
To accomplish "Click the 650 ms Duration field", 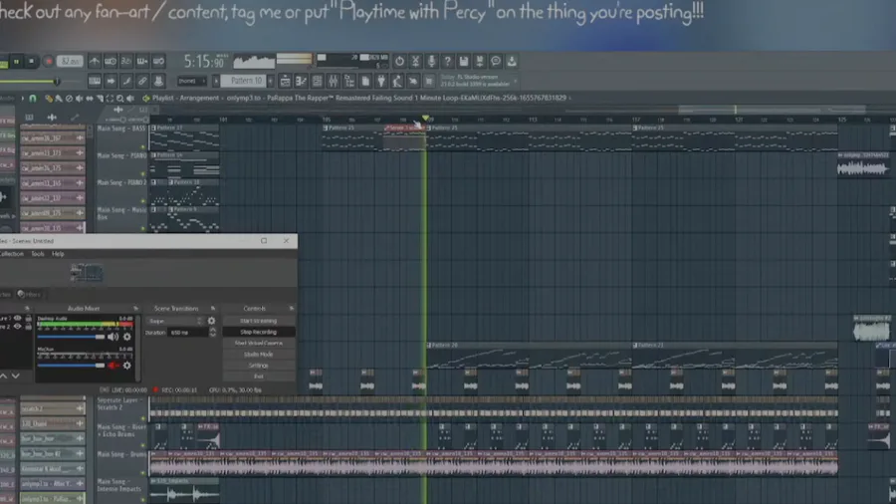I will (188, 332).
